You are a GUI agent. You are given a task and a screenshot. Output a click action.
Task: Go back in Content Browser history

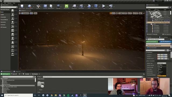click(19, 74)
